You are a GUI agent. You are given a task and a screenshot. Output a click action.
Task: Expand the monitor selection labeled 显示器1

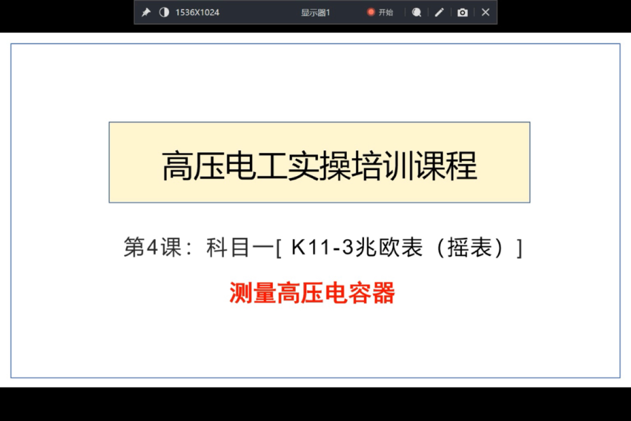point(315,12)
